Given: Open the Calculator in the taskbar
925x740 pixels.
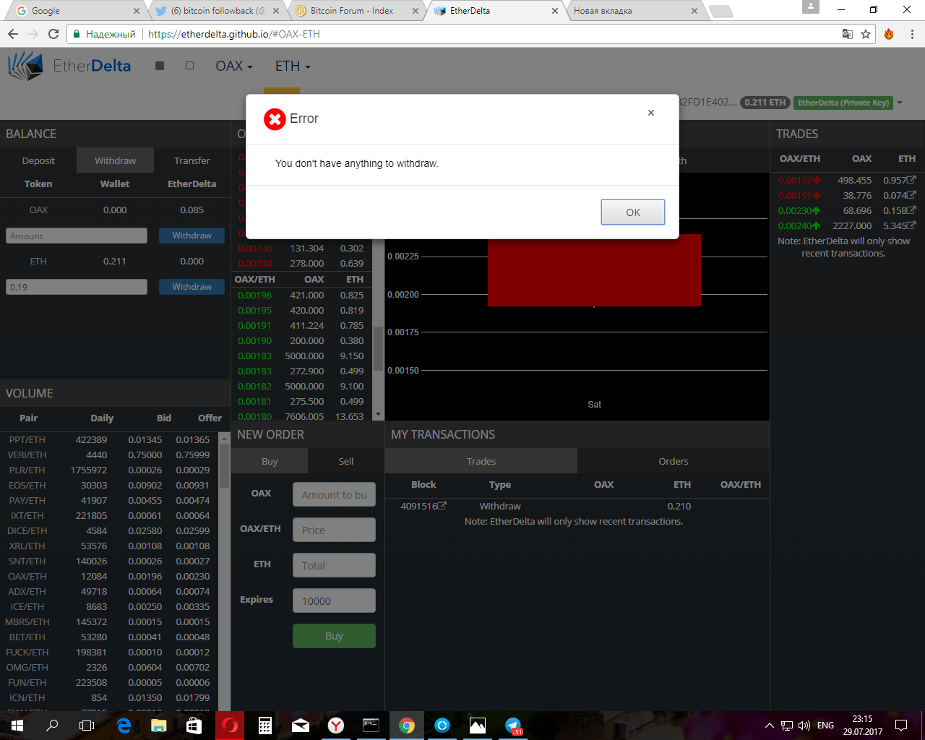Looking at the screenshot, I should (x=265, y=726).
